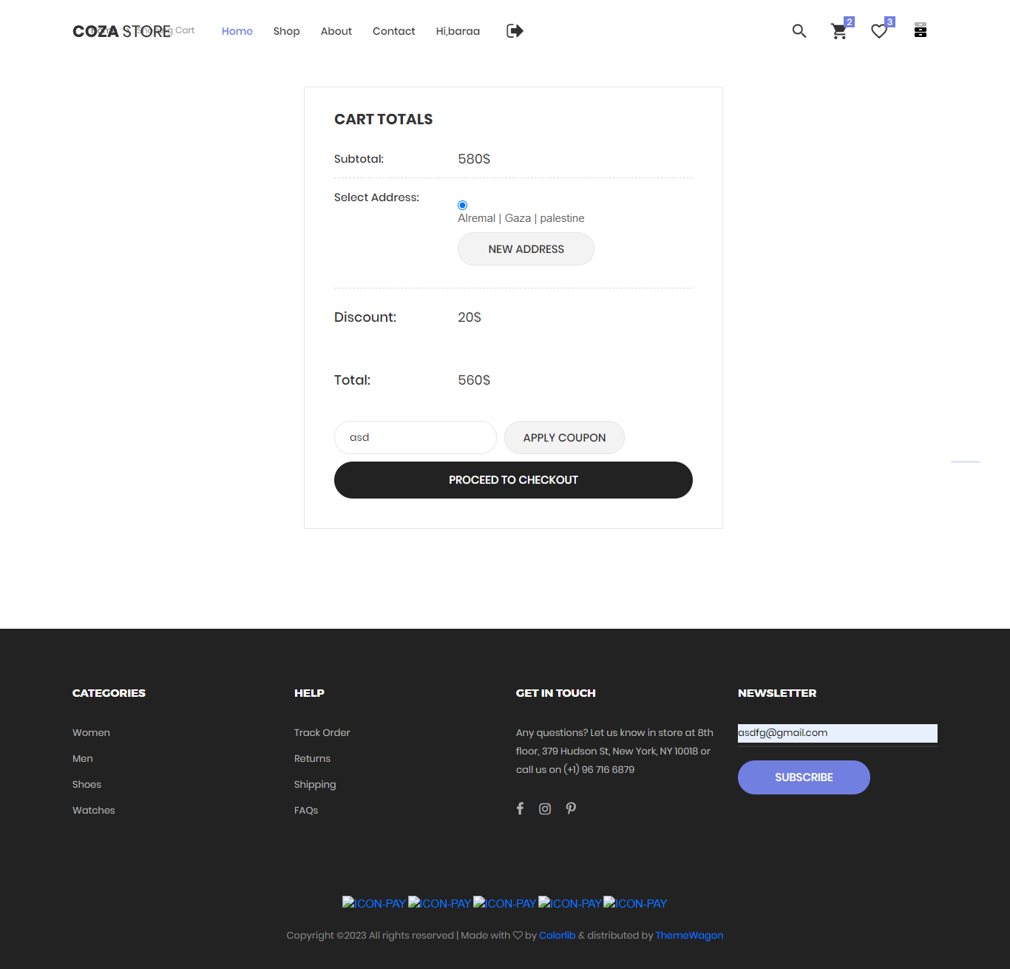Open the Watches category link
Image resolution: width=1010 pixels, height=969 pixels.
[94, 811]
